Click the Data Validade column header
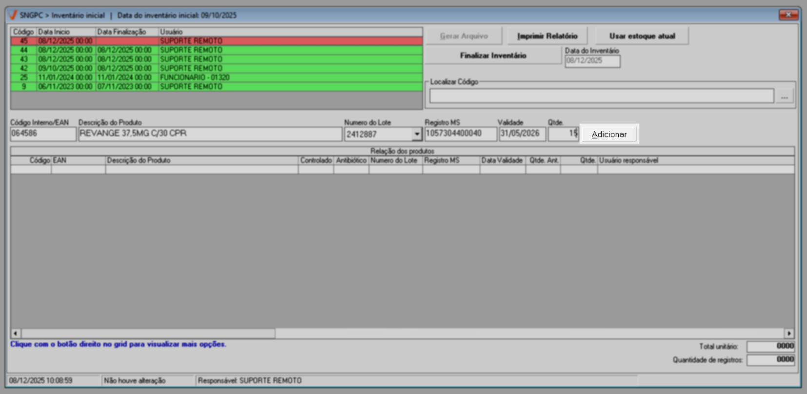 503,160
